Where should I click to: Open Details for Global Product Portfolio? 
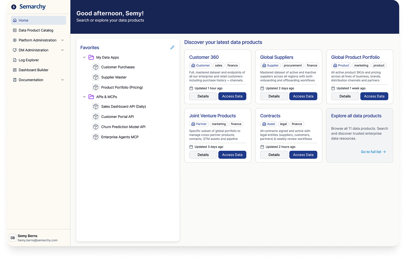(345, 96)
